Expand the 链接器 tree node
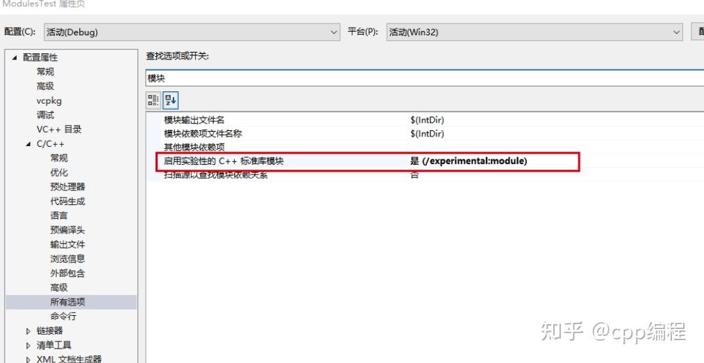 (28, 331)
